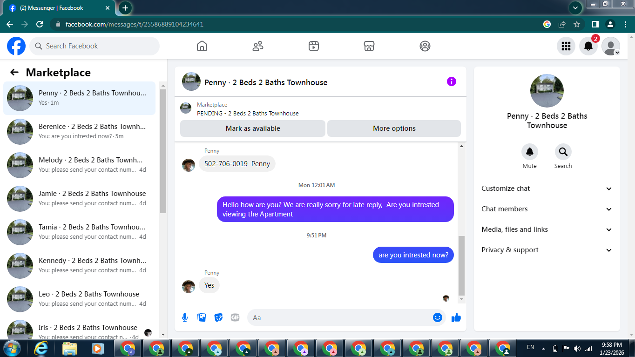Click Penny's avatar beside Yes message

[189, 287]
